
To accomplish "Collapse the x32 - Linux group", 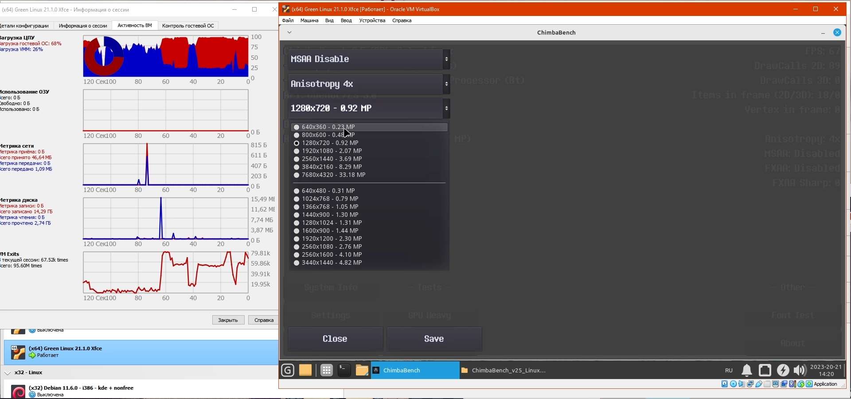I will point(8,373).
